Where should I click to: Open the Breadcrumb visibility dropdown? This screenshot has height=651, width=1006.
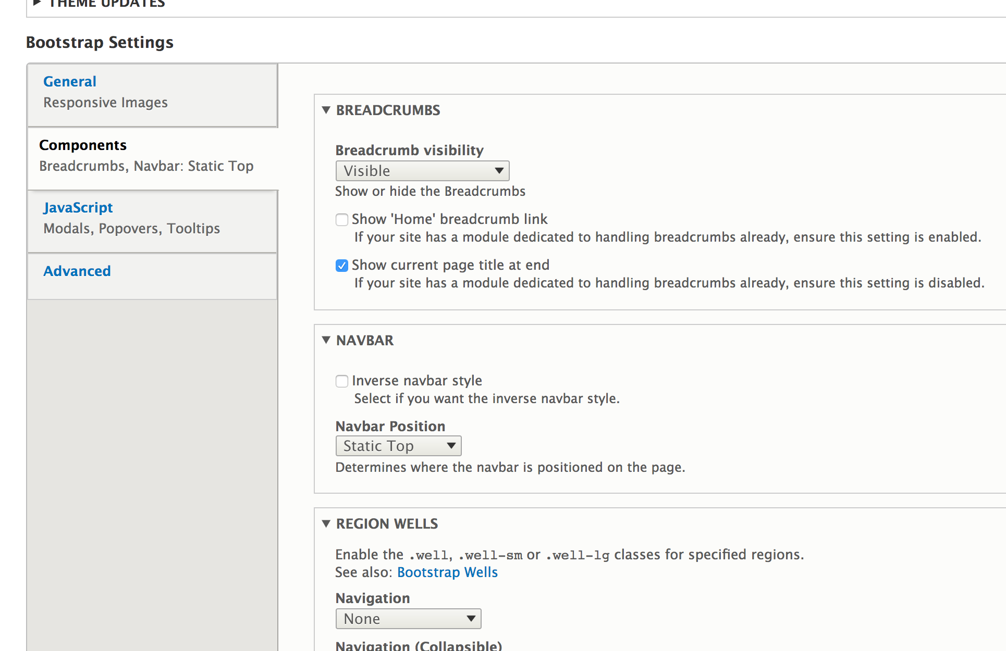coord(422,171)
